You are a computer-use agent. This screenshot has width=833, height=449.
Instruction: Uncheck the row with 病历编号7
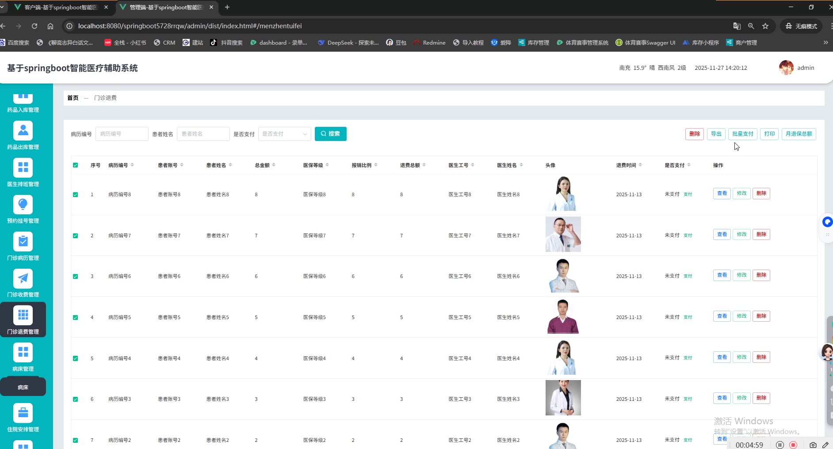(76, 236)
